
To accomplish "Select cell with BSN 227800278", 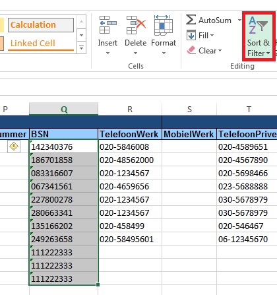I will click(x=63, y=199).
